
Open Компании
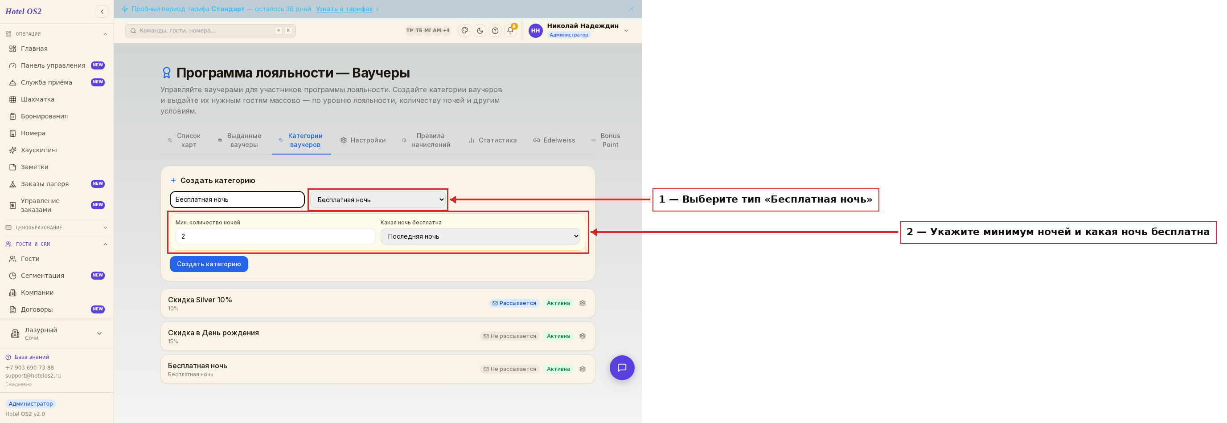tap(57, 293)
